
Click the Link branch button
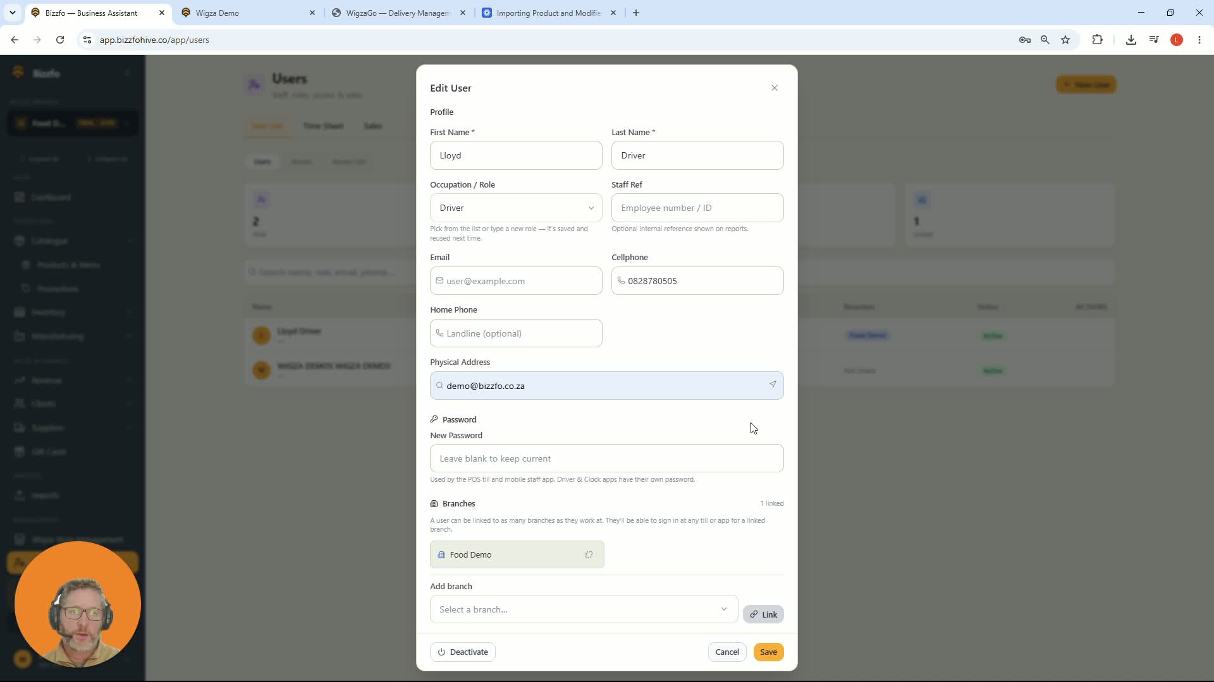coord(763,614)
